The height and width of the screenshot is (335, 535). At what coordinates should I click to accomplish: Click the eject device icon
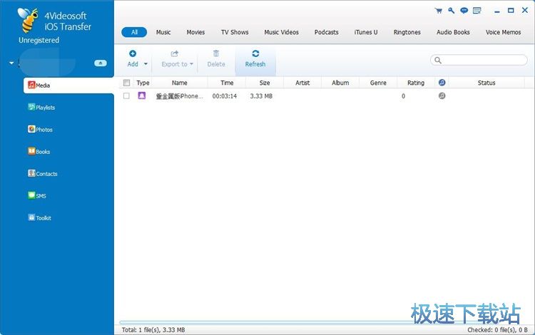click(101, 63)
